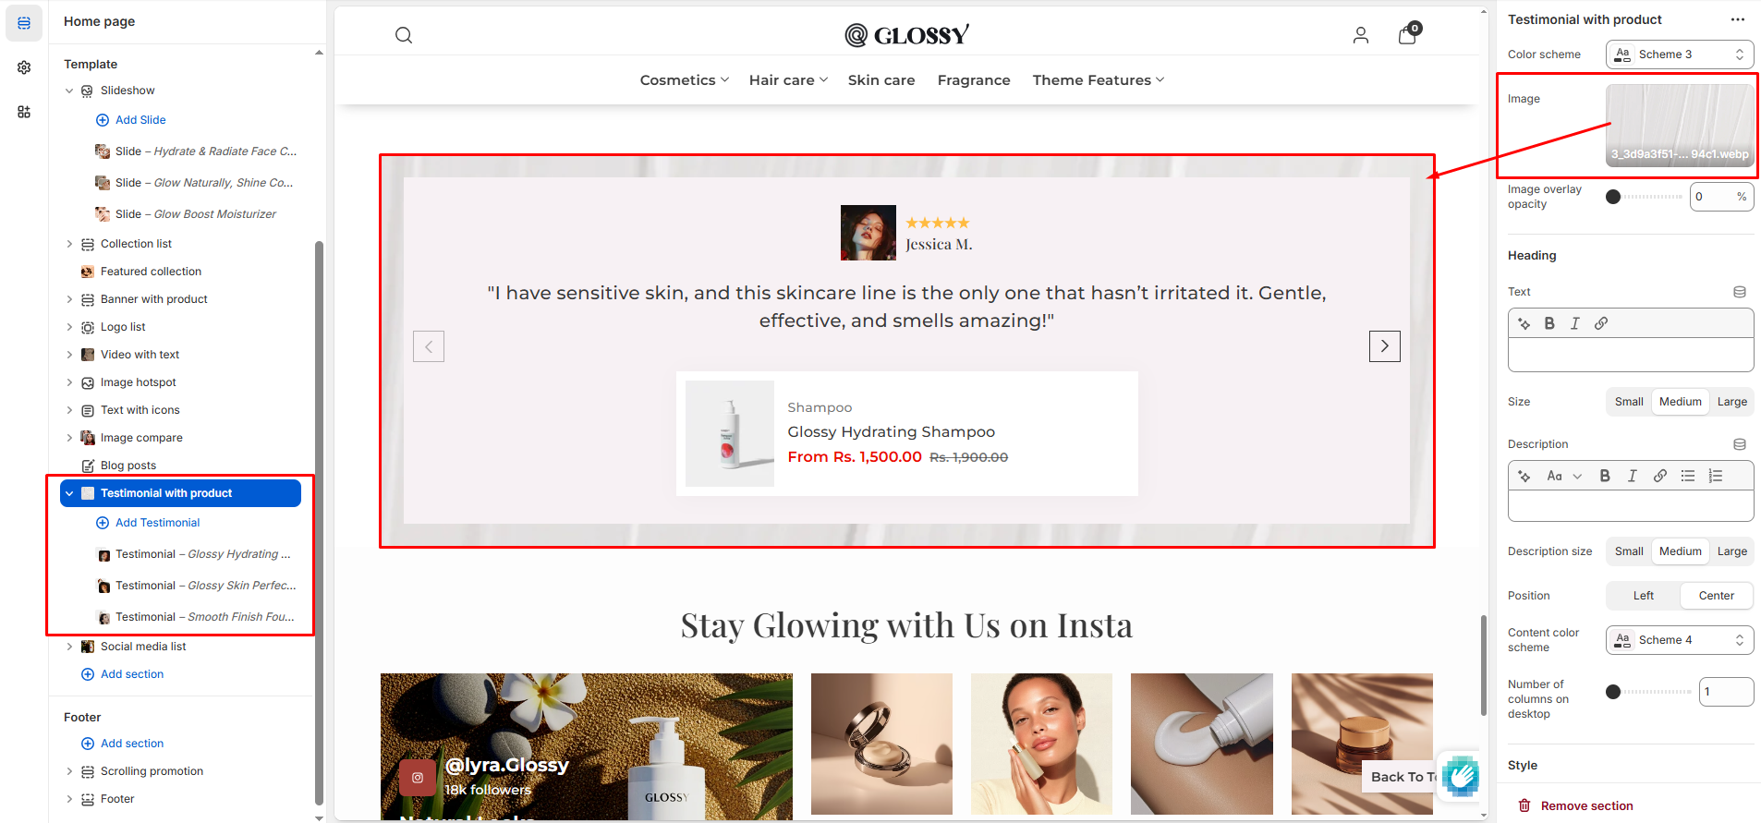Open Theme Features navigation menu
Image resolution: width=1761 pixels, height=823 pixels.
1098,80
